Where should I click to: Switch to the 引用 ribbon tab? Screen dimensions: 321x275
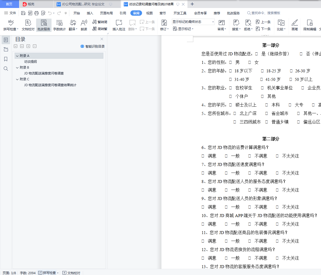click(123, 13)
